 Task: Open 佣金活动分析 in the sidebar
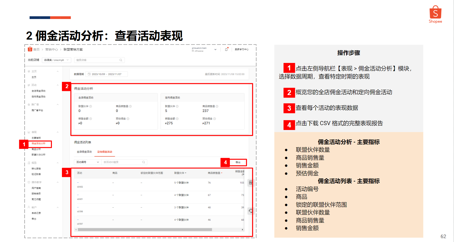39,144
